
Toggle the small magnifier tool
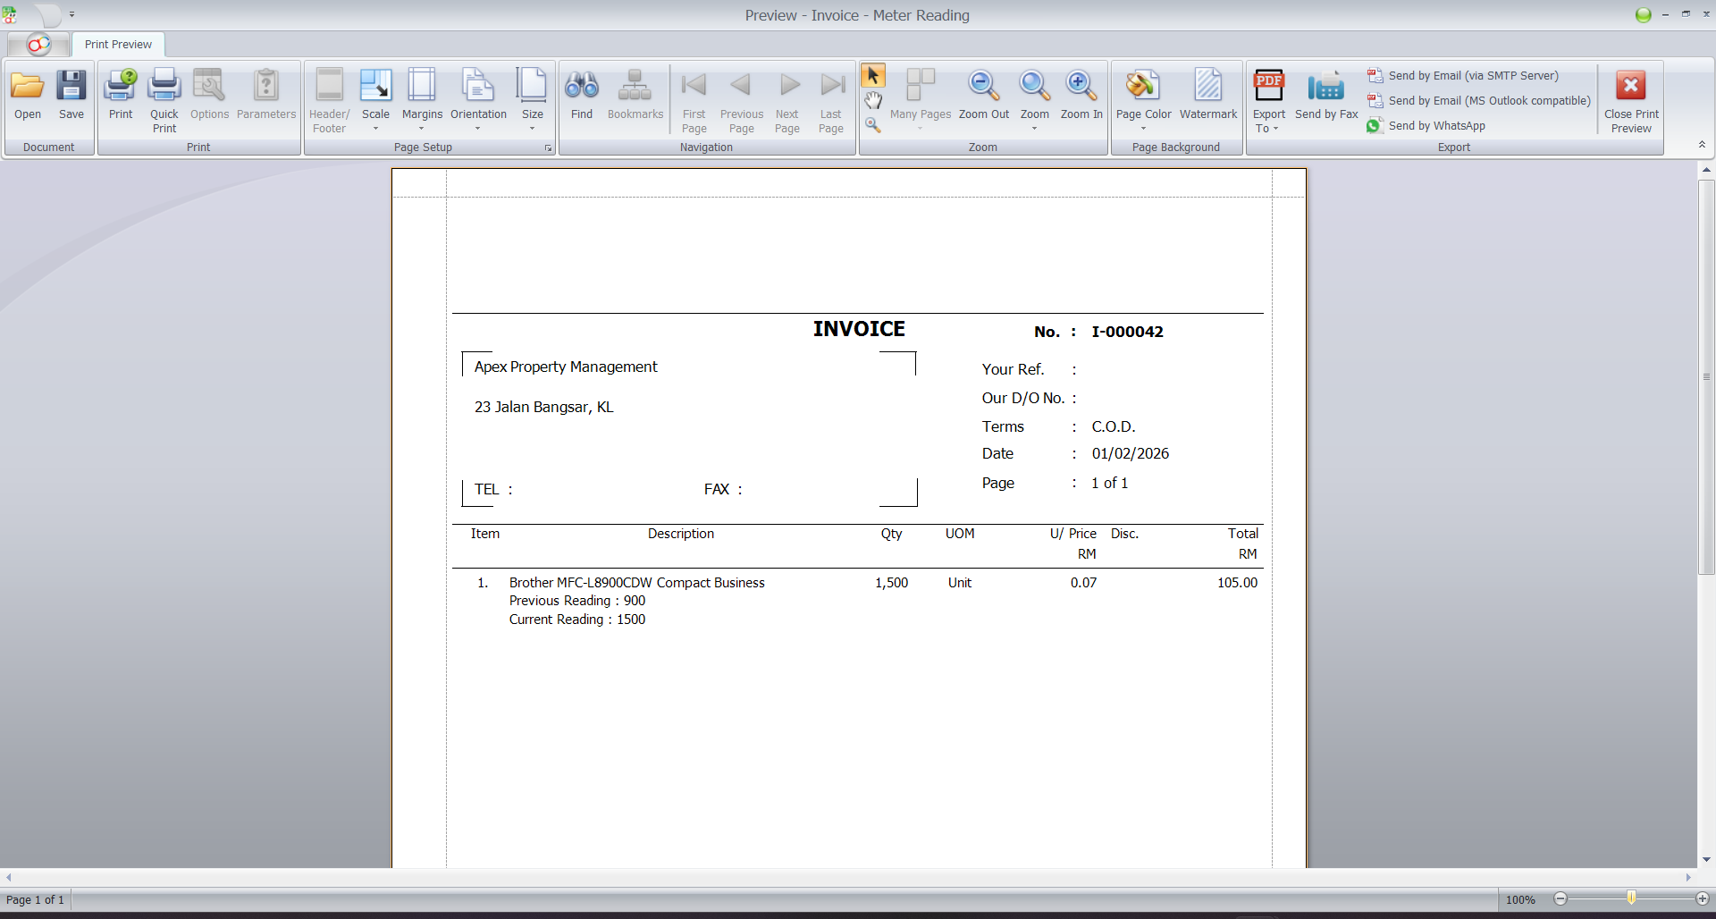(x=873, y=126)
